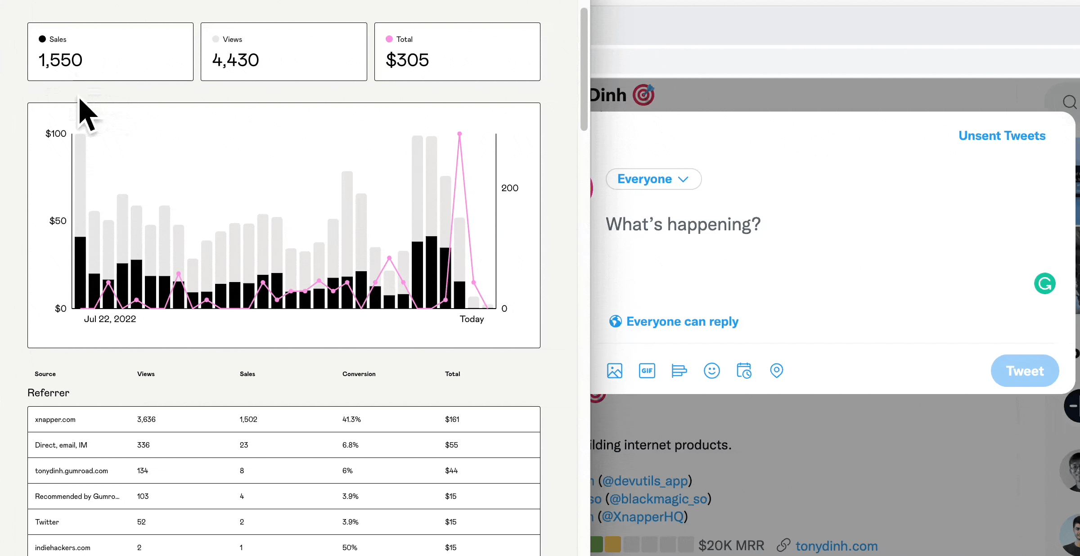The width and height of the screenshot is (1080, 556).
Task: Click the green Grammarly icon
Action: coord(1044,283)
